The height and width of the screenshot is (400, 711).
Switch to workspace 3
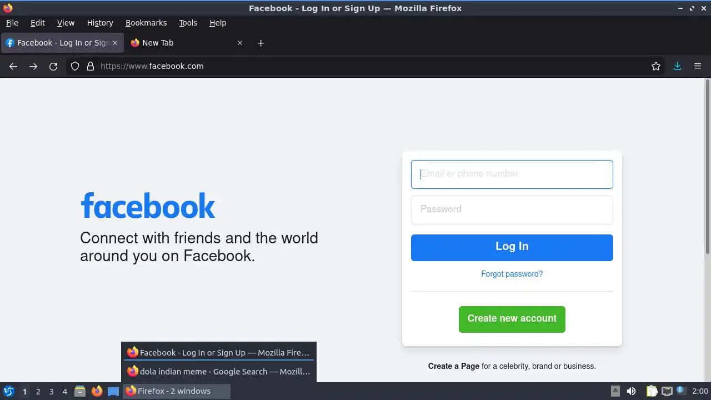[51, 391]
